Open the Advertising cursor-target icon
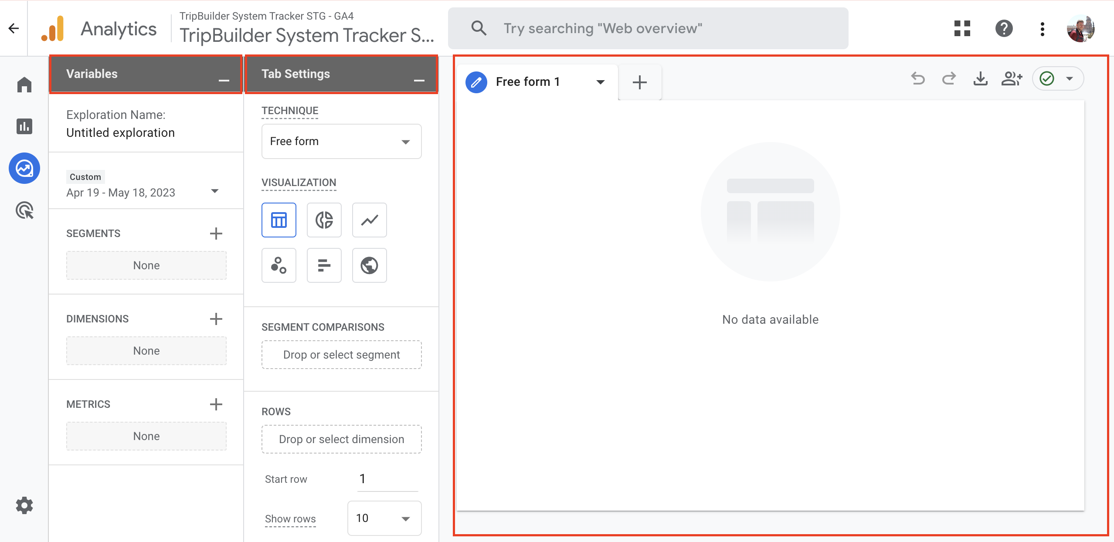 tap(24, 210)
